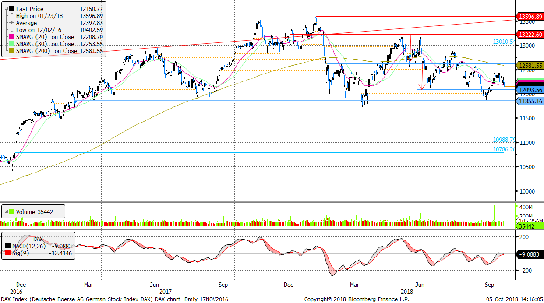Screen dimensions: 544x303
Task: Click the Average marker icon in the legend
Action: (x=12, y=23)
